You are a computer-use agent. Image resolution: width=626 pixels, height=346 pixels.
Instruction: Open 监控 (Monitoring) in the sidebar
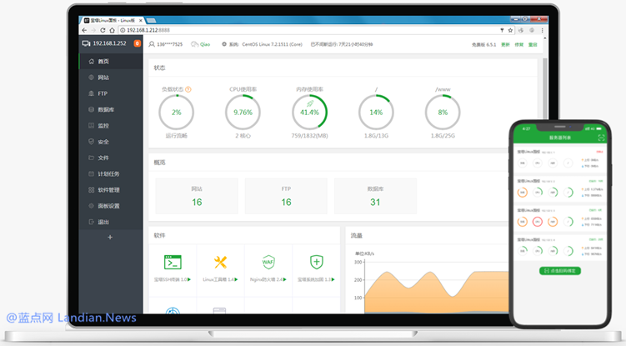(x=103, y=125)
